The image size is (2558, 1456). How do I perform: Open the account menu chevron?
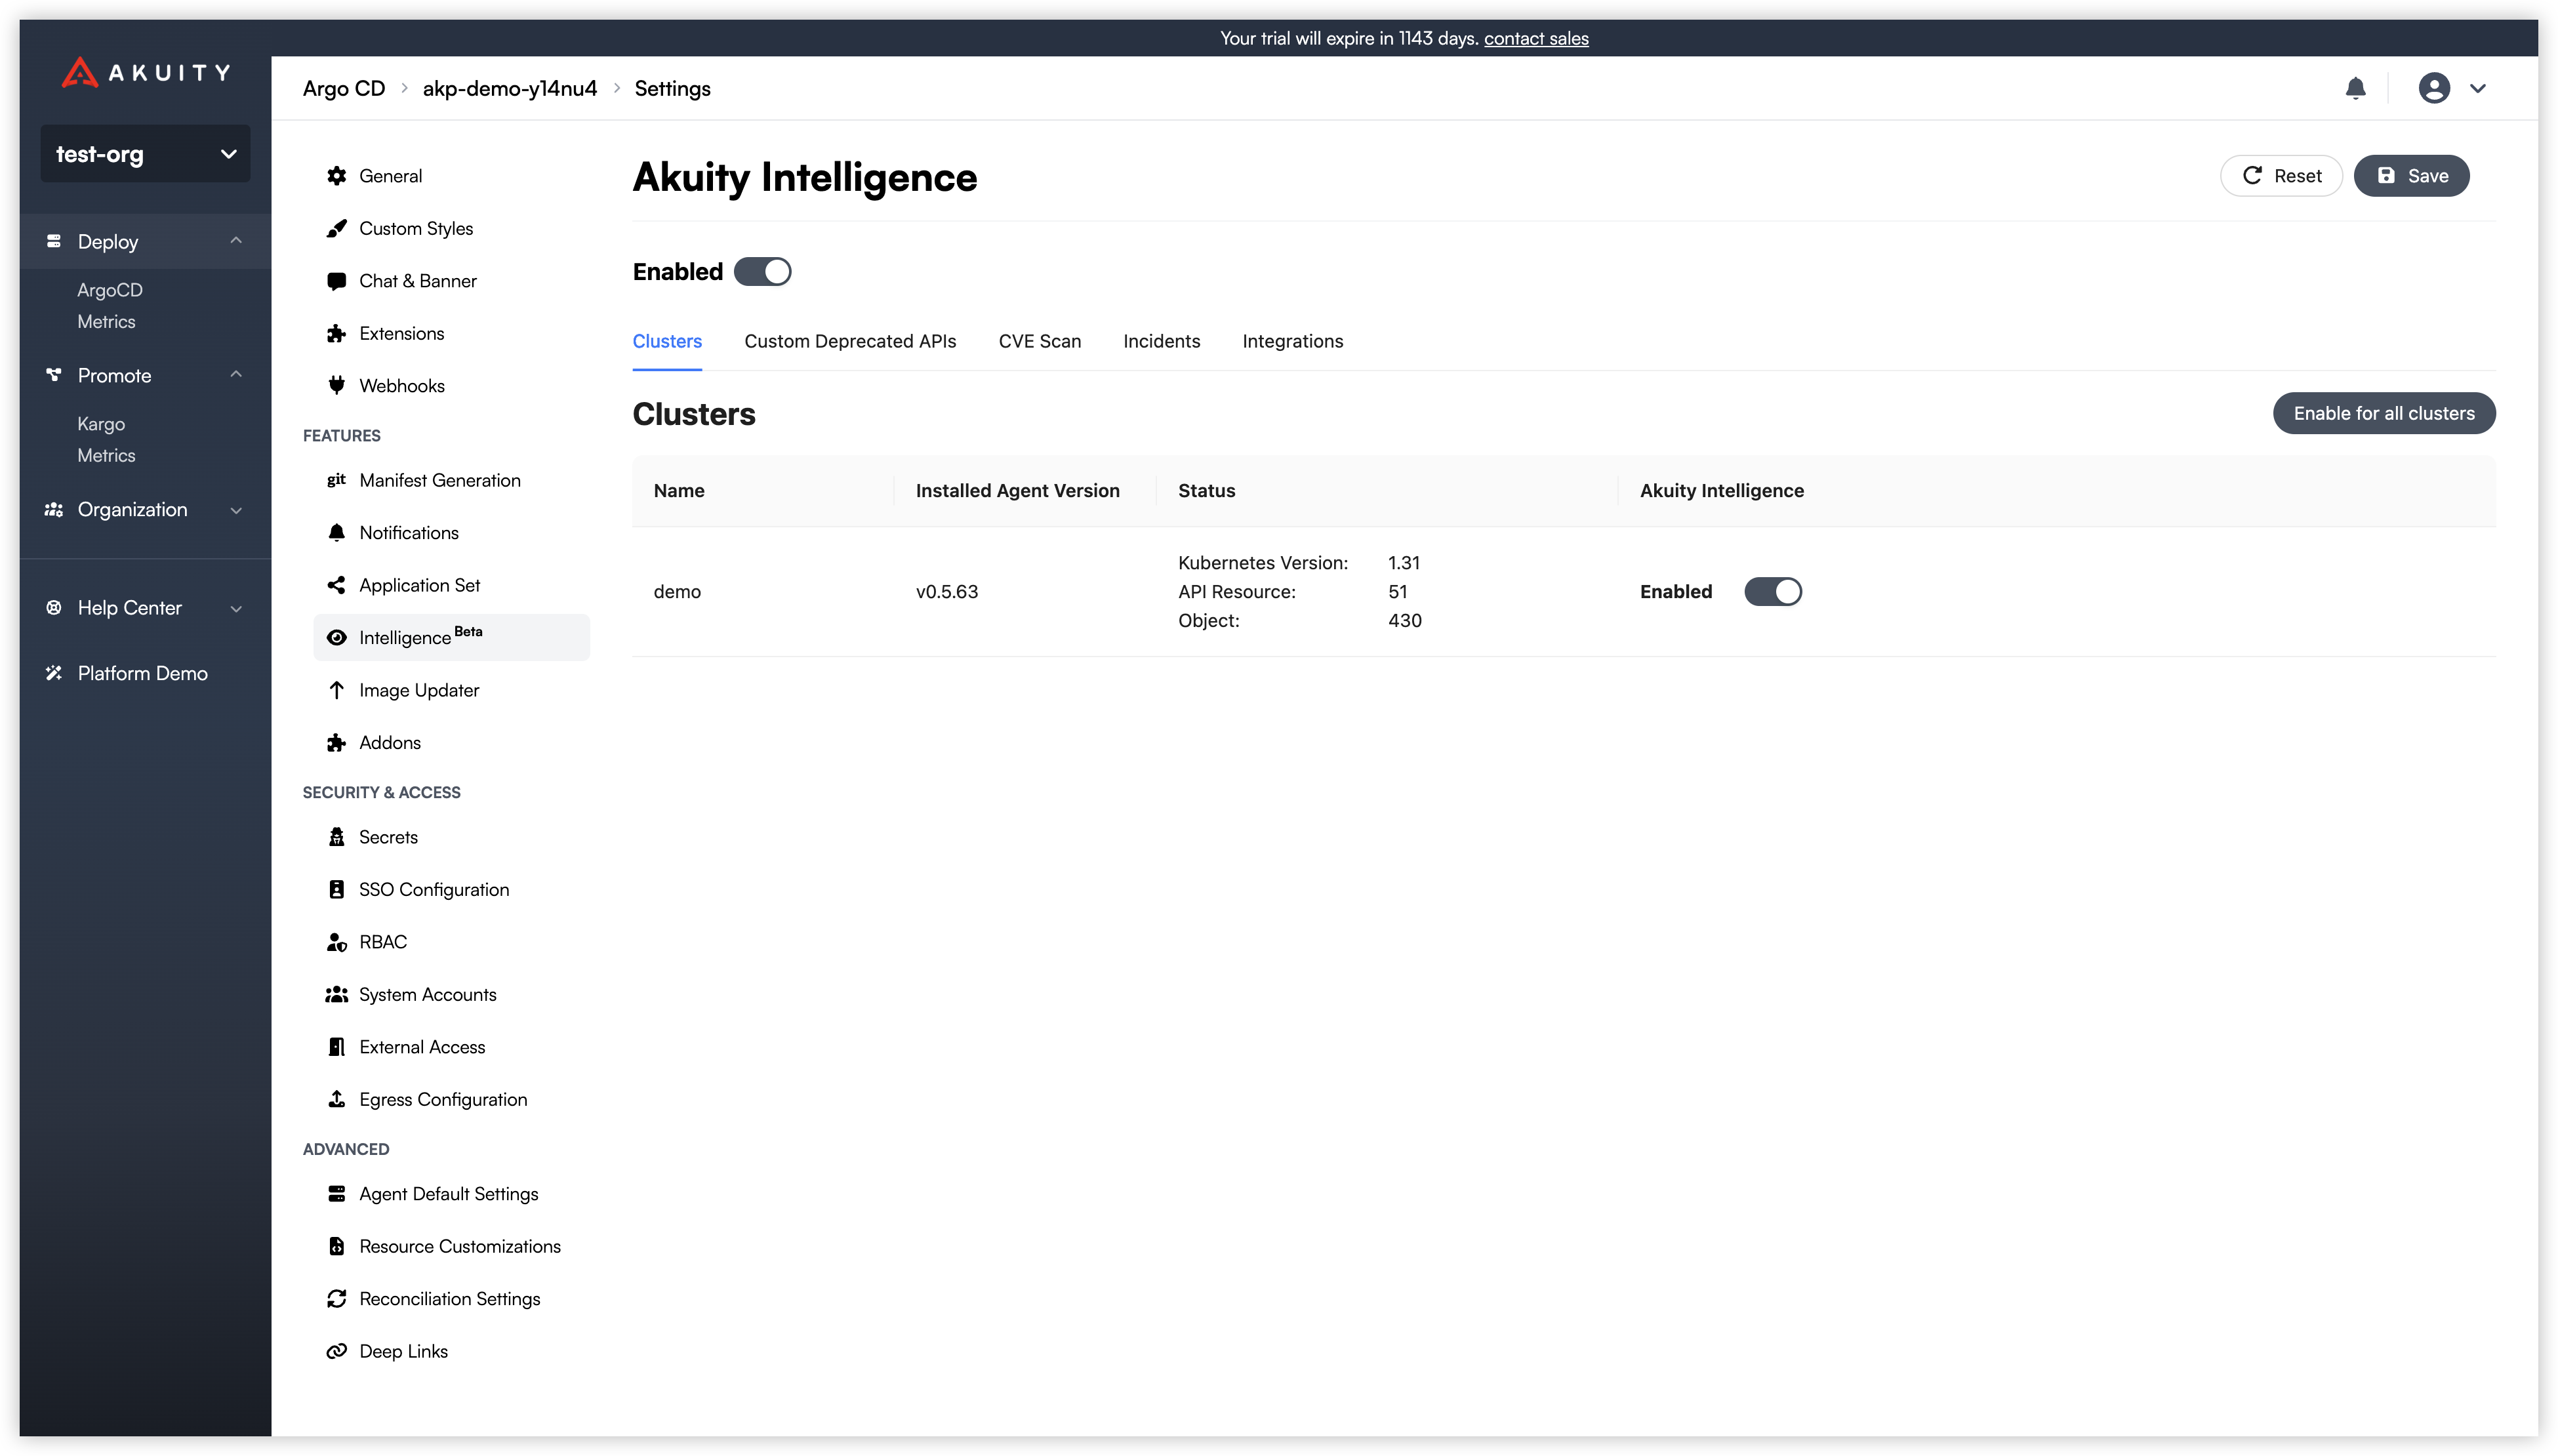tap(2477, 88)
